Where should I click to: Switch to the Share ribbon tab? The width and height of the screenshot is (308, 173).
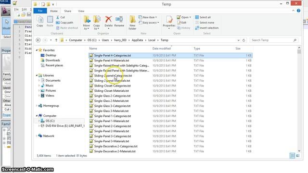click(x=67, y=11)
